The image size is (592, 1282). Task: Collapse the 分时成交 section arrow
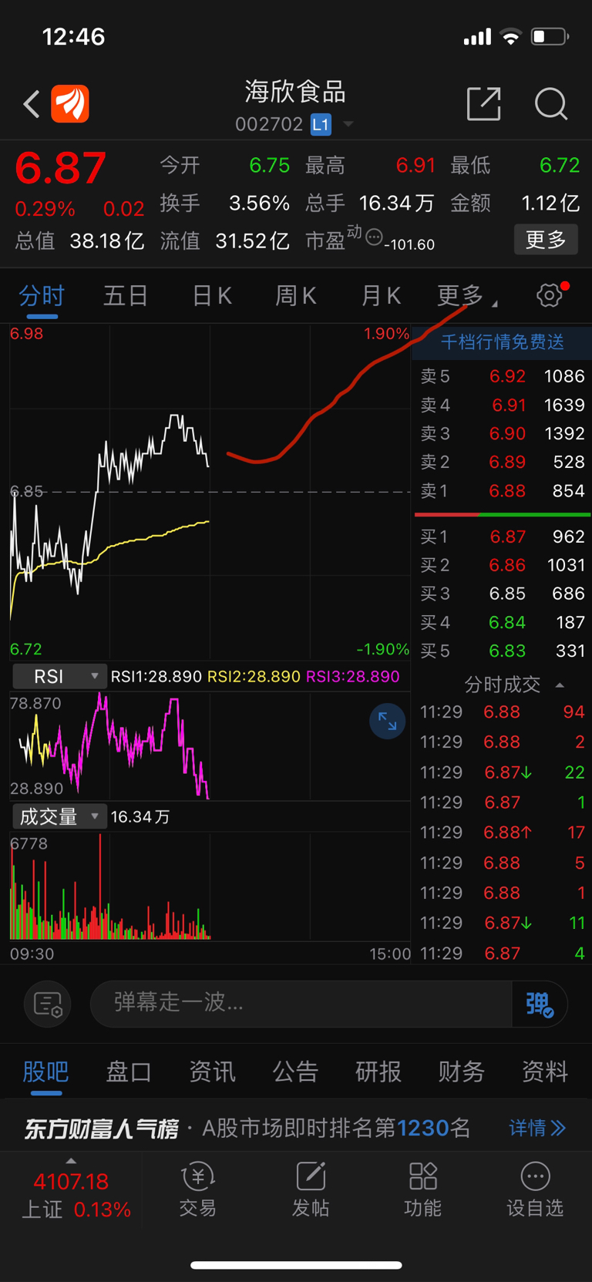click(560, 685)
